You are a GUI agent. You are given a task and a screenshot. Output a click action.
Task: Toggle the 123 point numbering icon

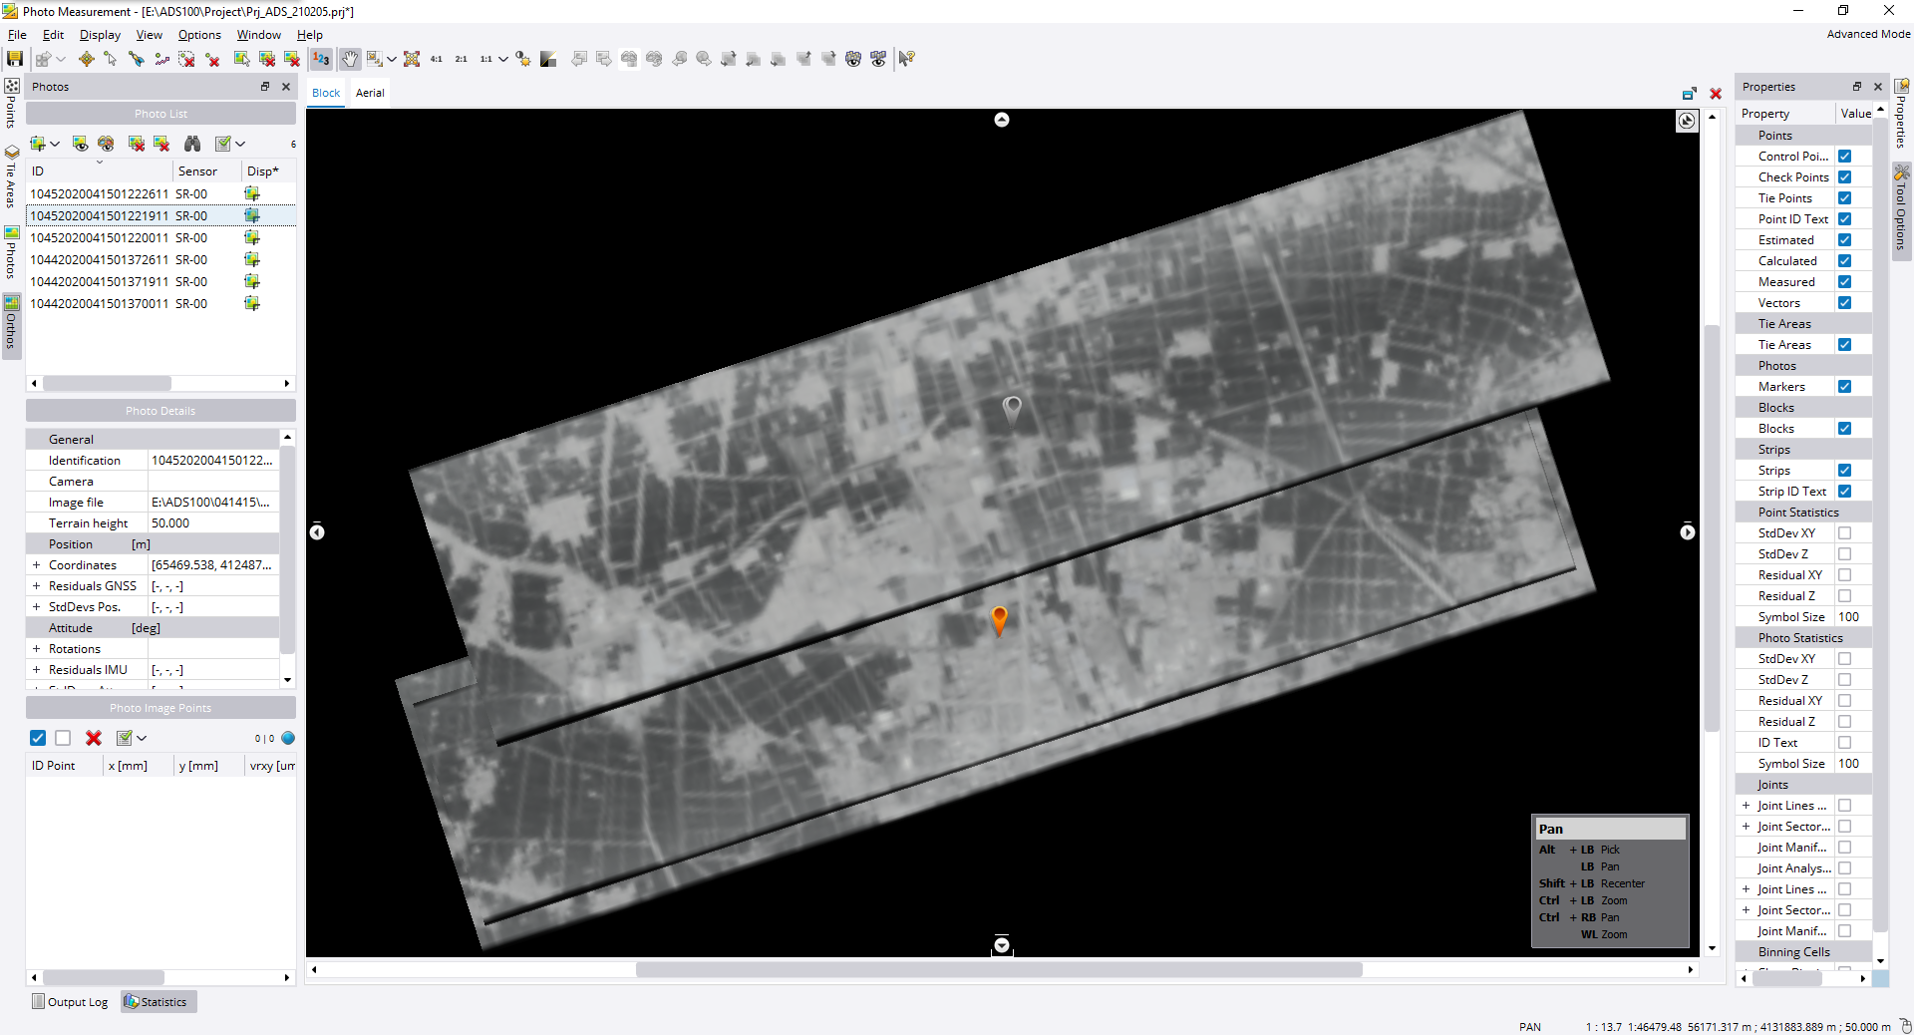coord(321,59)
